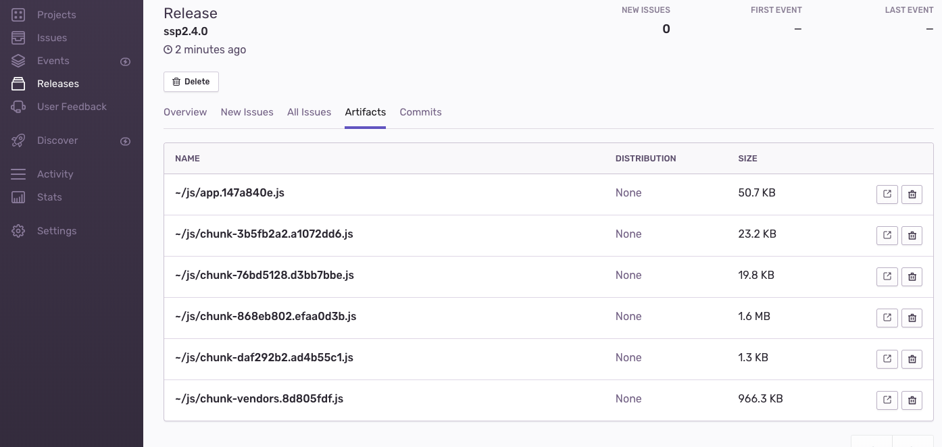Navigate to Events in the sidebar
The width and height of the screenshot is (942, 447).
coord(53,61)
